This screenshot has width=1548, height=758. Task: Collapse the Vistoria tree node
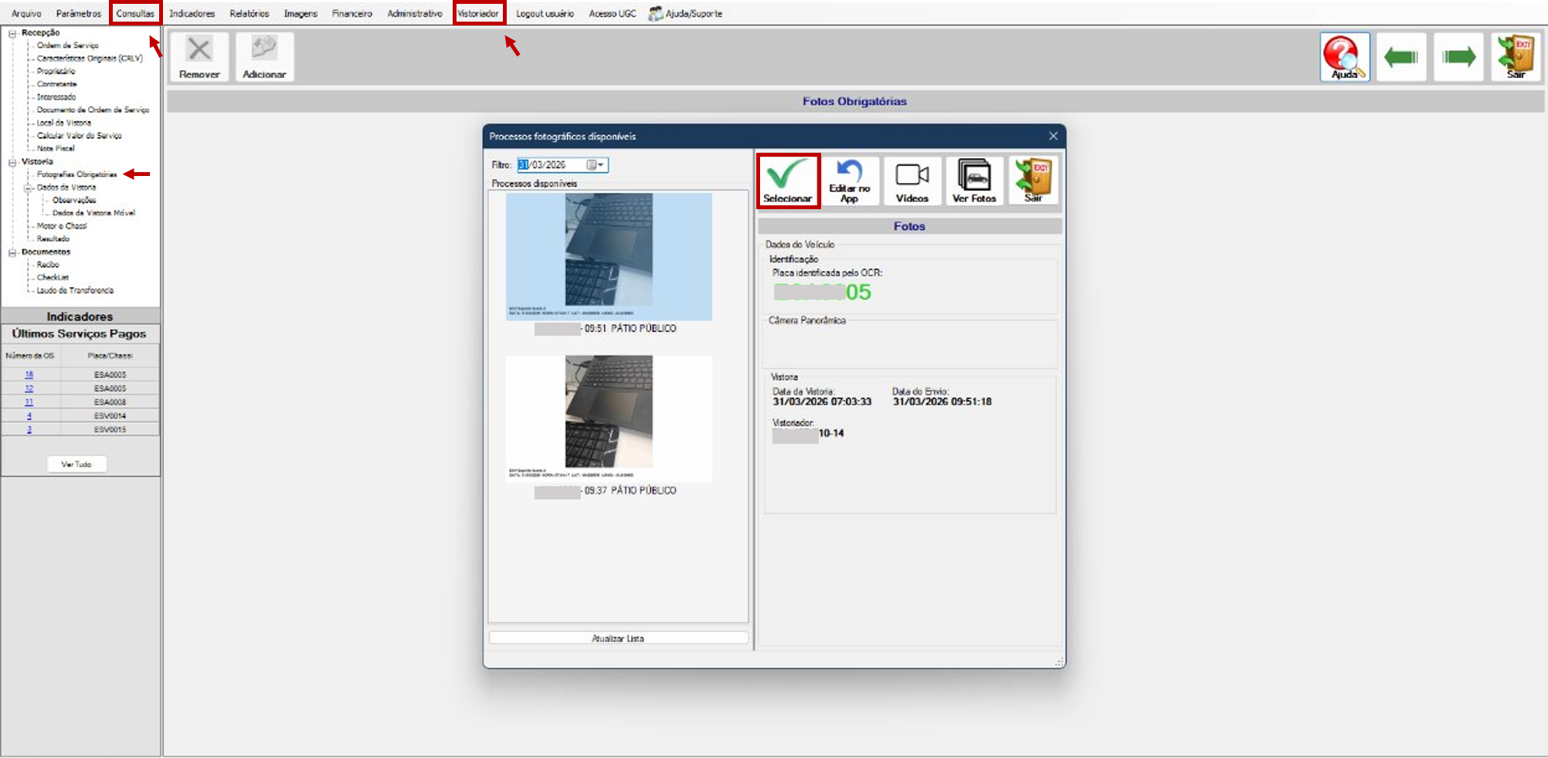(12, 162)
